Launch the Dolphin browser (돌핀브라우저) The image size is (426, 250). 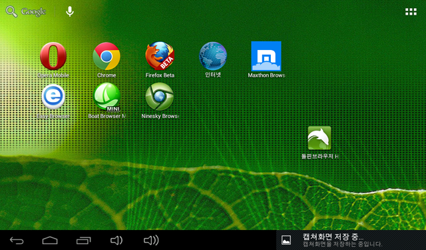coord(319,138)
